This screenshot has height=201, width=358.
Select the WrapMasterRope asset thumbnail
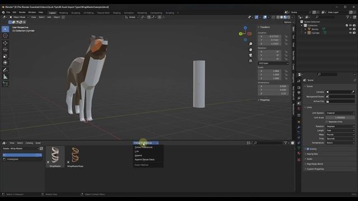[x=76, y=157]
